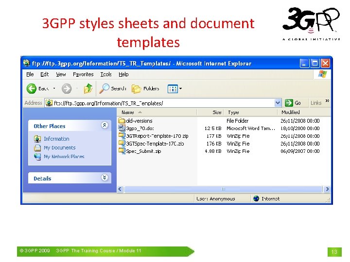The width and height of the screenshot is (350, 262).
Task: Click the User: Anonymous status entry
Action: (216, 198)
